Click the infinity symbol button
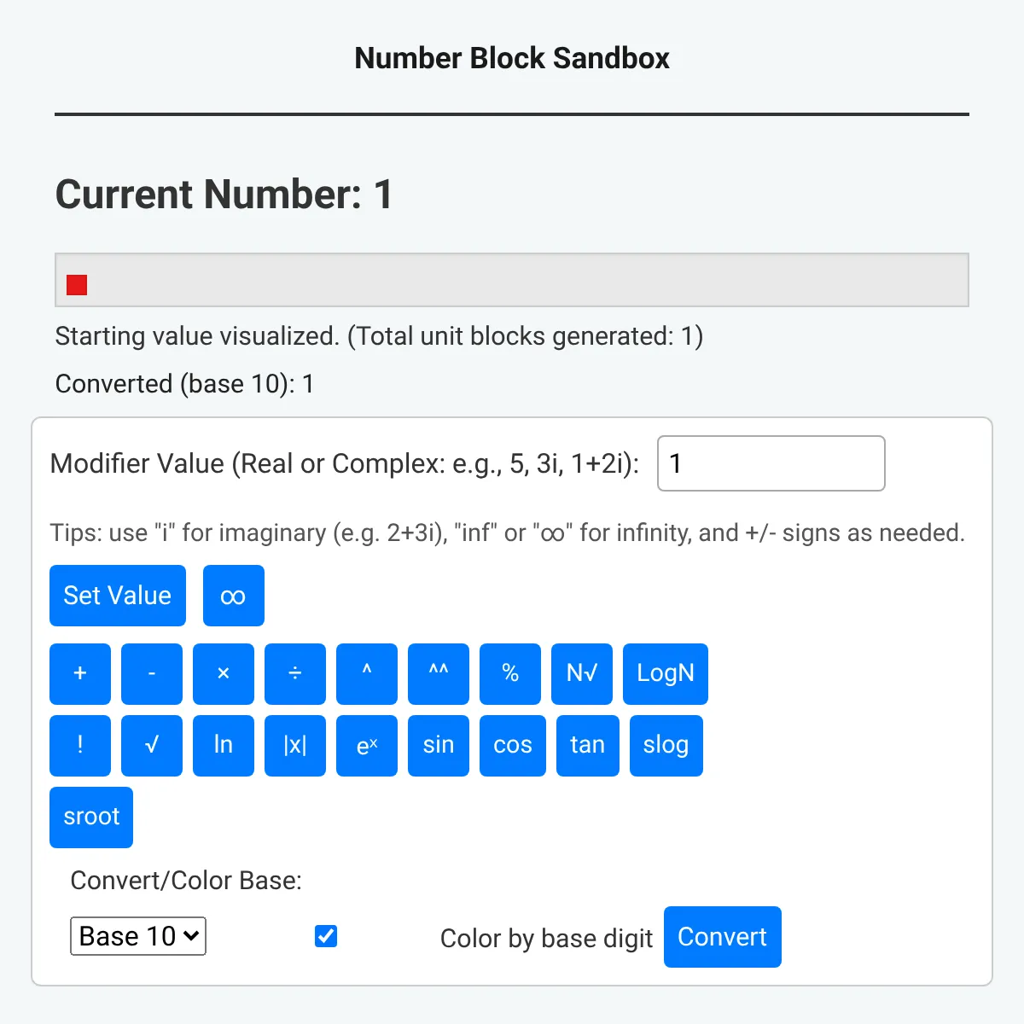 [x=234, y=596]
